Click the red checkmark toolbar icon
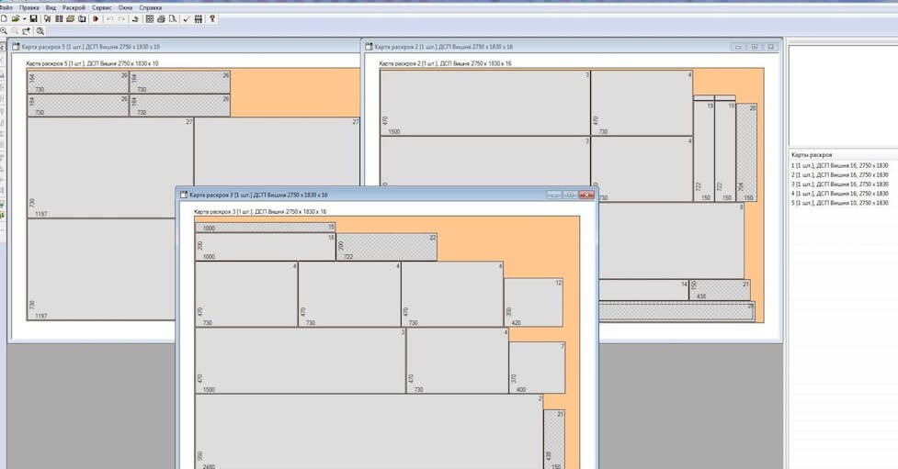This screenshot has height=469, width=898. (x=187, y=18)
